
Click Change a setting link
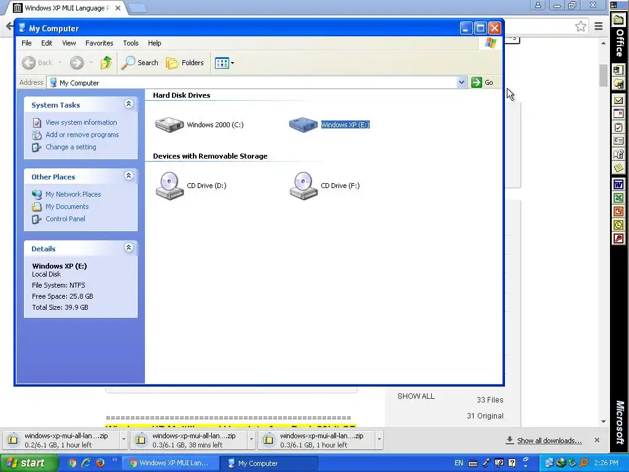click(x=71, y=147)
